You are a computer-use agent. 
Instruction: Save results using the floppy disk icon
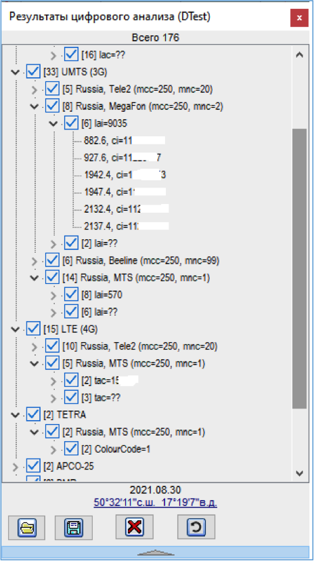[74, 527]
